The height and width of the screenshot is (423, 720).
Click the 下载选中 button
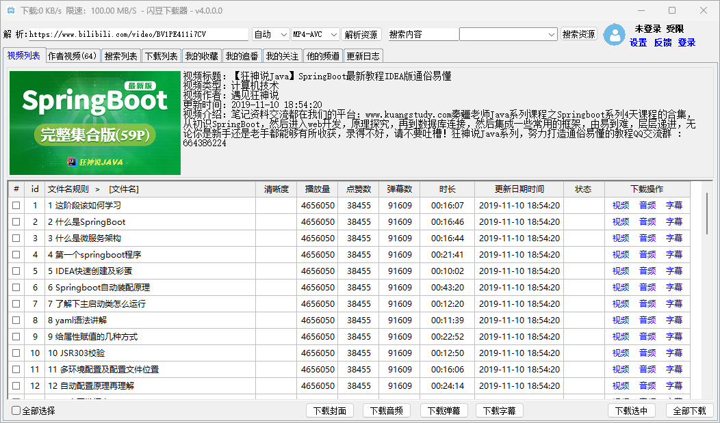[x=632, y=411]
